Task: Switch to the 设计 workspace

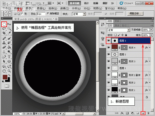Action: [86, 3]
